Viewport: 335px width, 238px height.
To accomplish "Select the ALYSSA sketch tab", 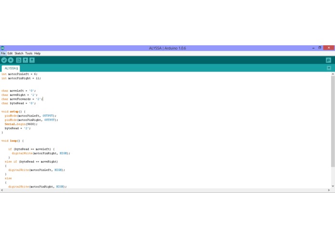I will [x=11, y=68].
